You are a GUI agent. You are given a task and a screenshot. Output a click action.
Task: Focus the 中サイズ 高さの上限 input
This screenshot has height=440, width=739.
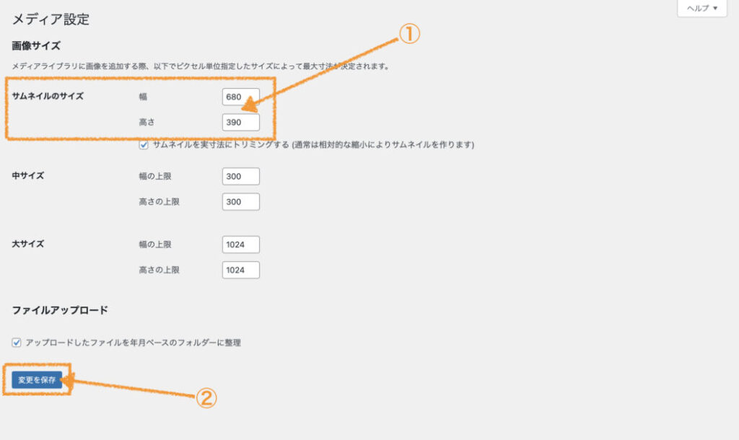pyautogui.click(x=240, y=202)
